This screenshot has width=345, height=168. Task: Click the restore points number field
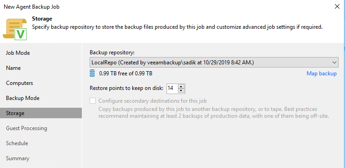click(x=172, y=89)
